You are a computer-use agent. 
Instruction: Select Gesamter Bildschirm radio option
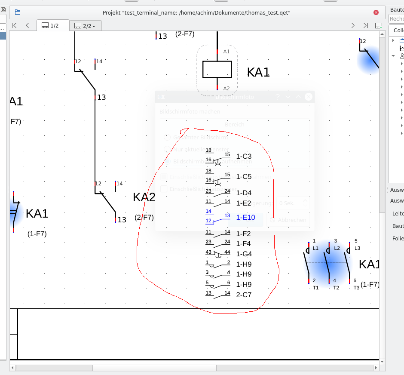click(x=167, y=137)
